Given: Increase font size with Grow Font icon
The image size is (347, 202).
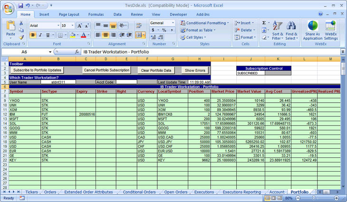Looking at the screenshot, I should [x=79, y=26].
